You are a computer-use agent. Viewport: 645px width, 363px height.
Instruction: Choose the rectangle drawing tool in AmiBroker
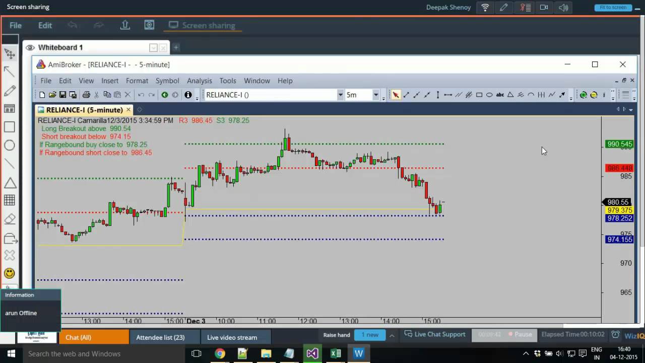point(479,95)
